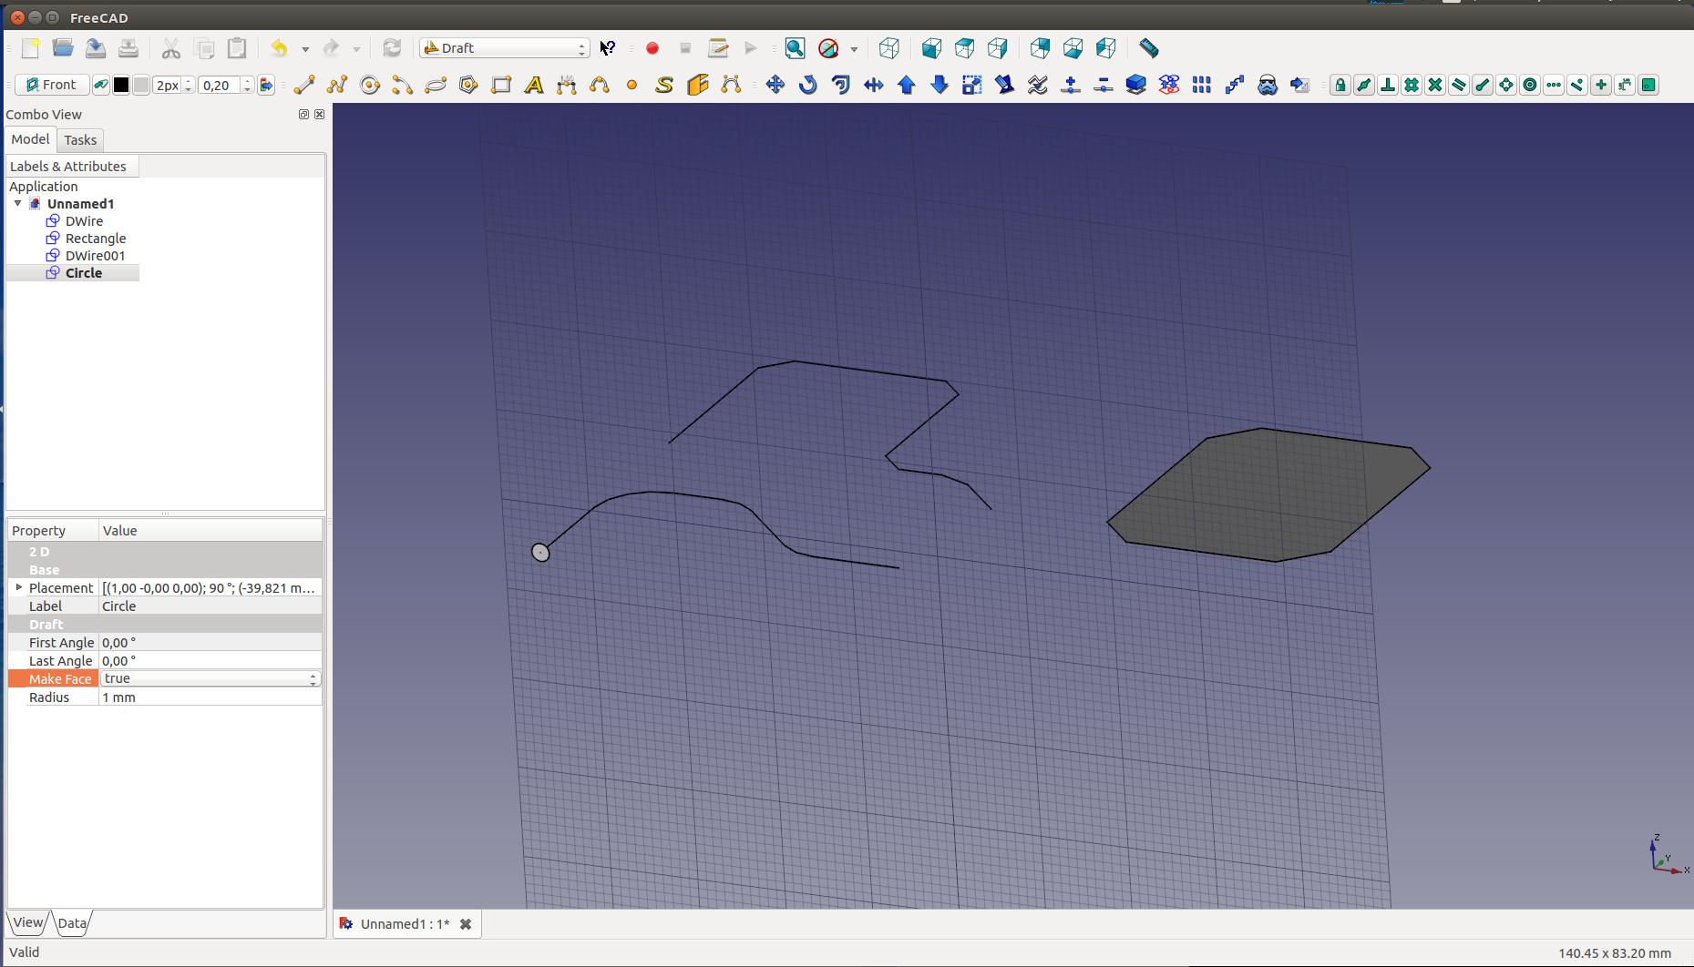Image resolution: width=1694 pixels, height=967 pixels.
Task: Toggle snap to perpendicular
Action: 1387,85
